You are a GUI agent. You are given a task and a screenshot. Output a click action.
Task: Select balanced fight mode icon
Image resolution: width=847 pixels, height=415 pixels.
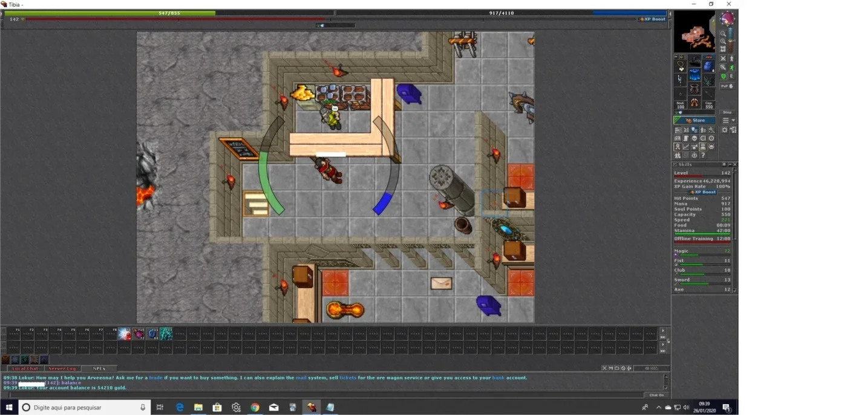(x=723, y=68)
